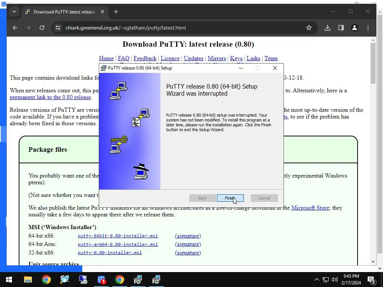
Task: Download putty-64bit-0.80-installer.msi
Action: tap(118, 236)
